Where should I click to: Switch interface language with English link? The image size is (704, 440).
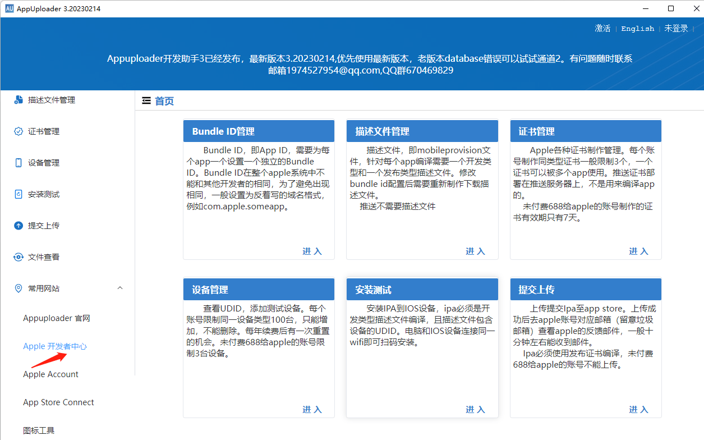637,28
